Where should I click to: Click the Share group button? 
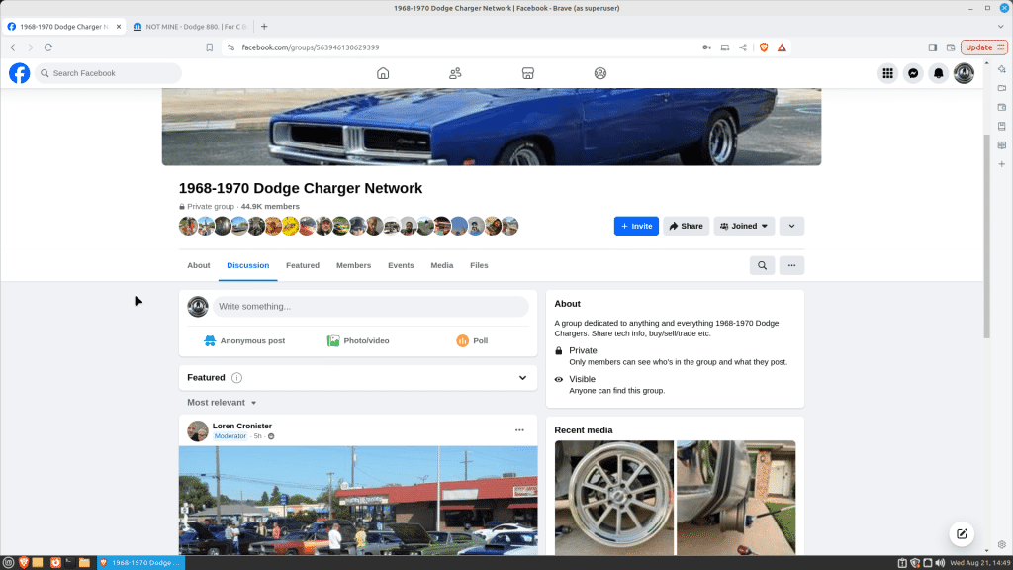point(686,226)
